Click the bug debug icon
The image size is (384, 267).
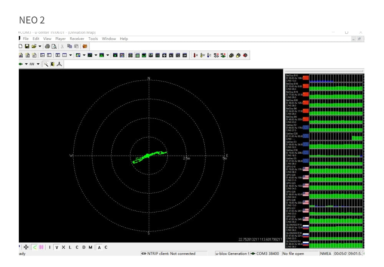[x=52, y=64]
